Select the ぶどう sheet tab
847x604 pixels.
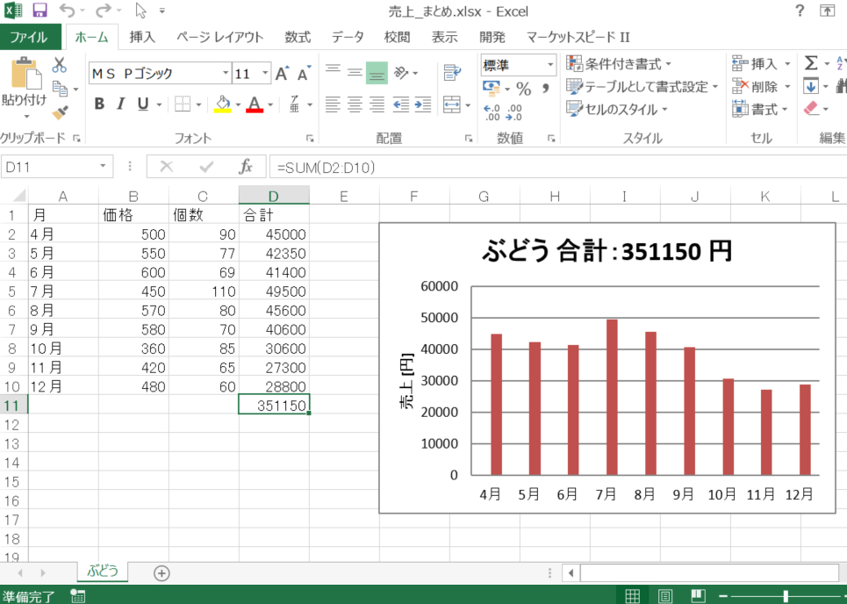103,572
